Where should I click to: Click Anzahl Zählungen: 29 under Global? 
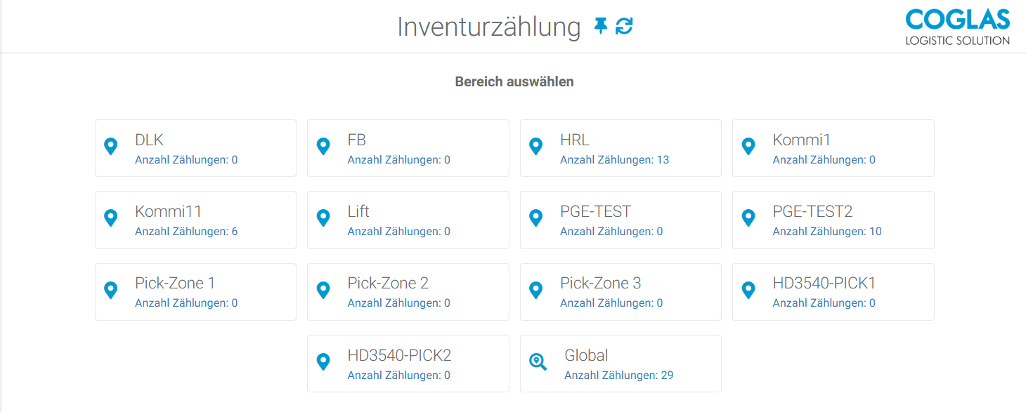(618, 376)
